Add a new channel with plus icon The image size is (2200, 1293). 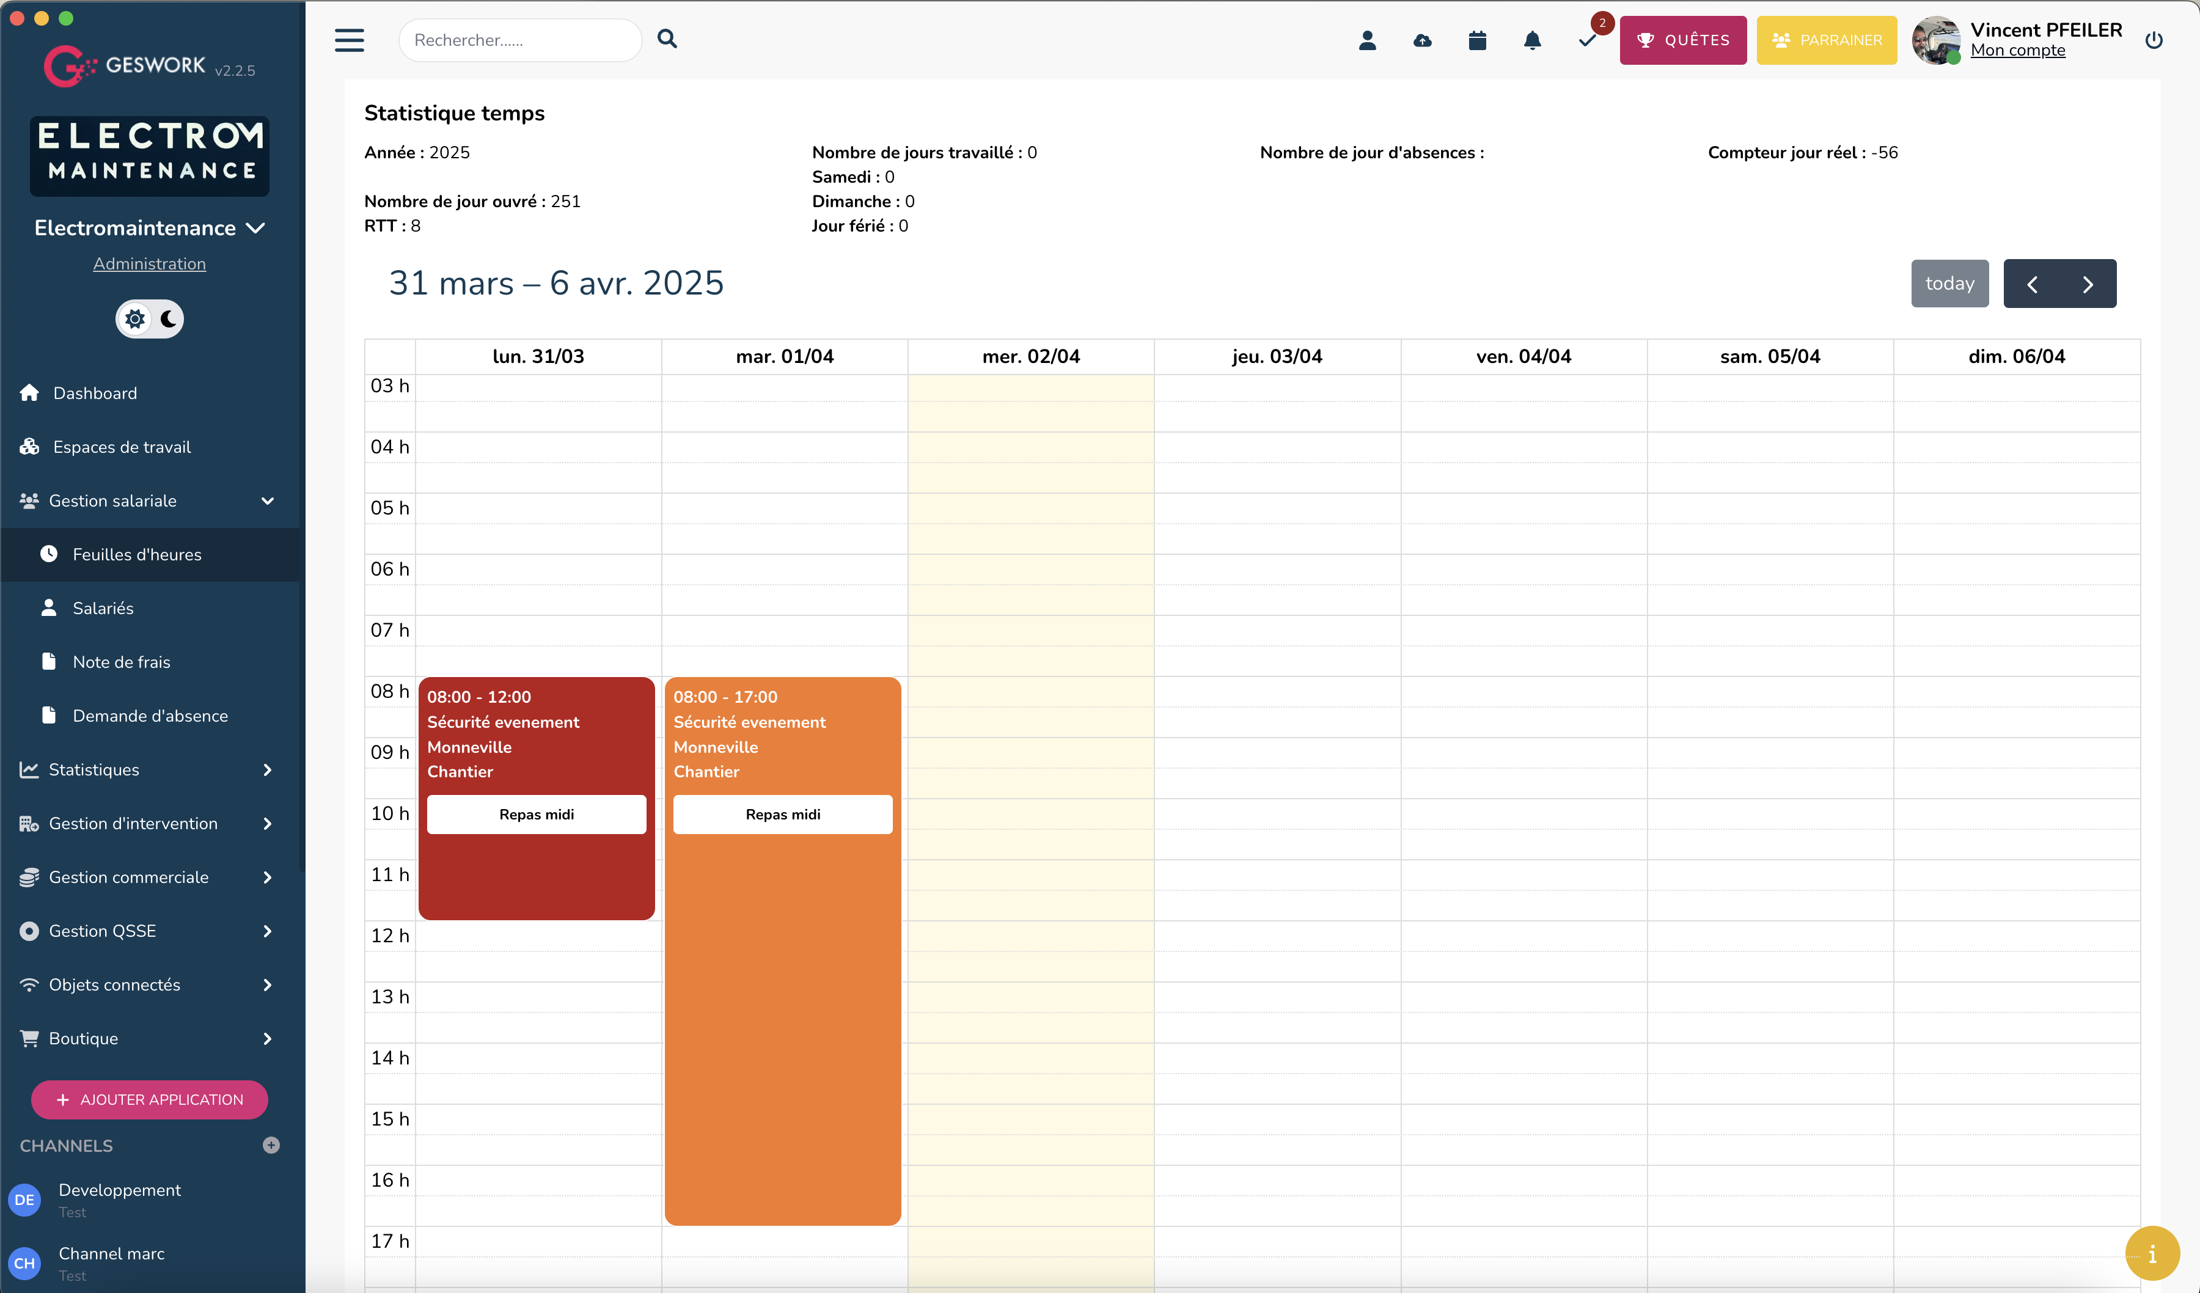271,1146
